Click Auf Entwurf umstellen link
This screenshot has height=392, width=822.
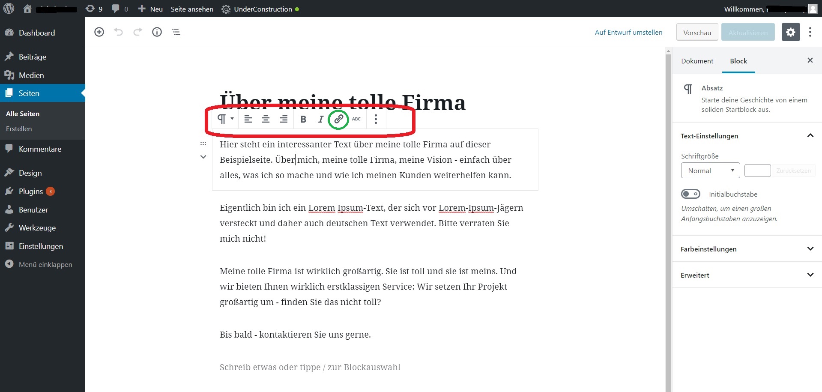point(628,33)
